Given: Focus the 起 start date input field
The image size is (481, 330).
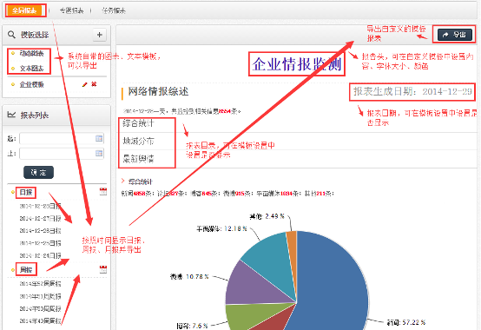Looking at the screenshot, I should click(x=62, y=139).
